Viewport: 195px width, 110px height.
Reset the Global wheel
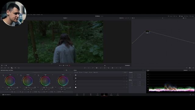[70, 75]
